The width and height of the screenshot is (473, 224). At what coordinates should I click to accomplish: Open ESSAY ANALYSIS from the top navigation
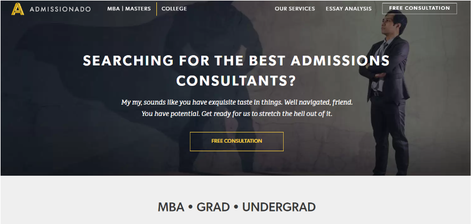348,9
